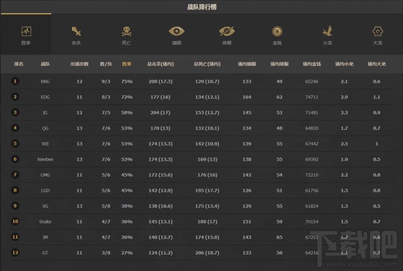Open the 金钱 gold coin icon
The width and height of the screenshot is (403, 271).
point(277,32)
